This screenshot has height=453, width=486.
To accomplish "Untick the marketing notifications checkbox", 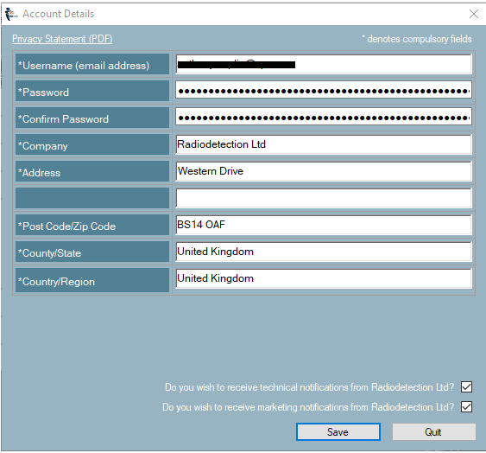I will pos(466,406).
